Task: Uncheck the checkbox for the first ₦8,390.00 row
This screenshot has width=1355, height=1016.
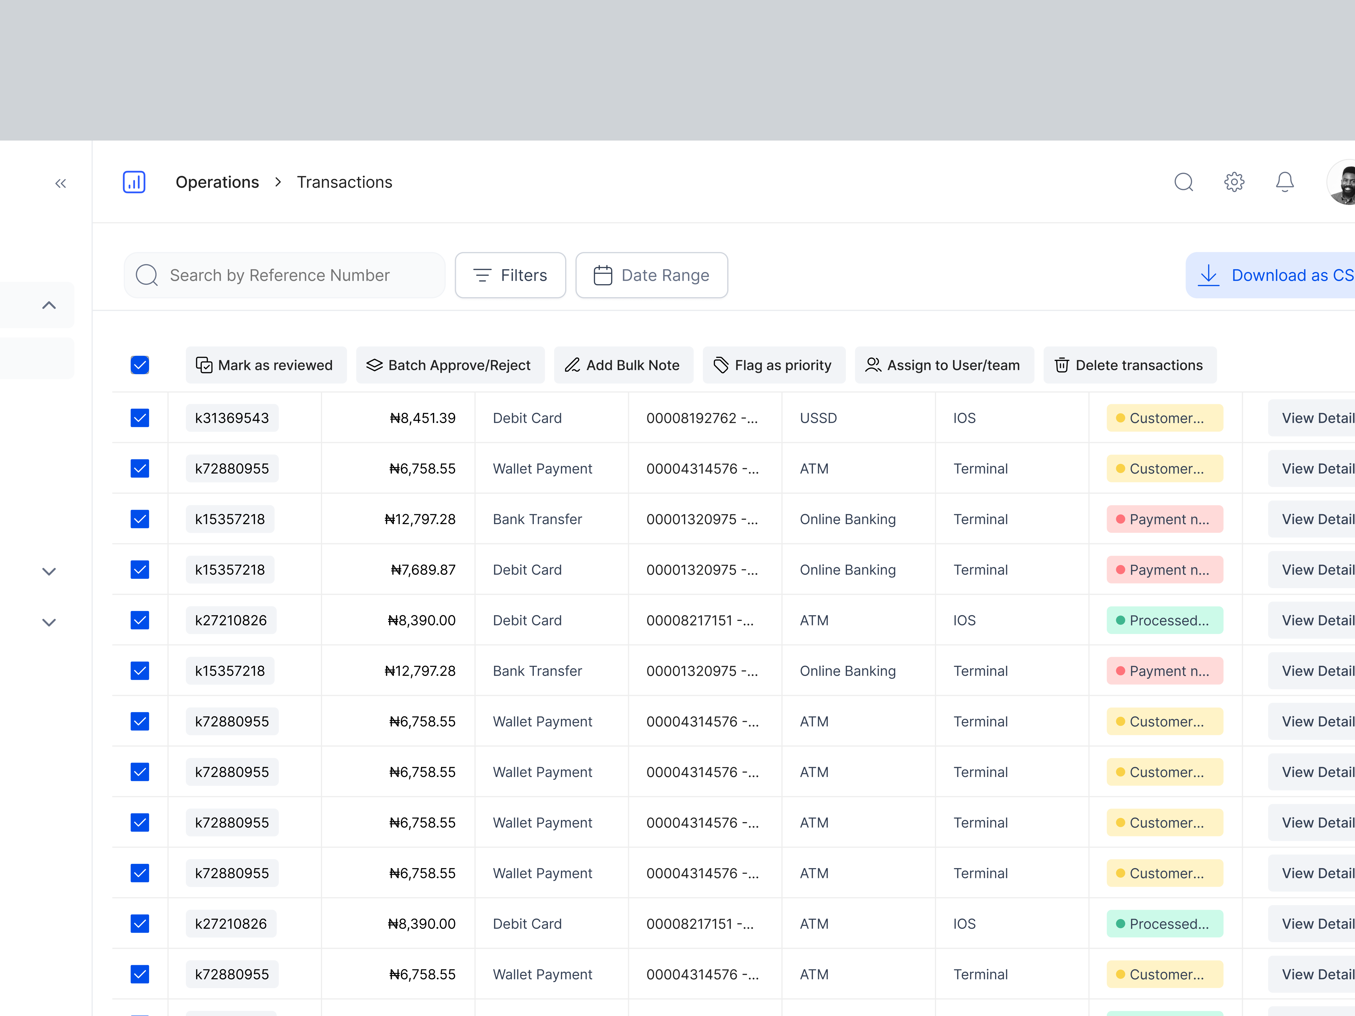Action: tap(140, 620)
